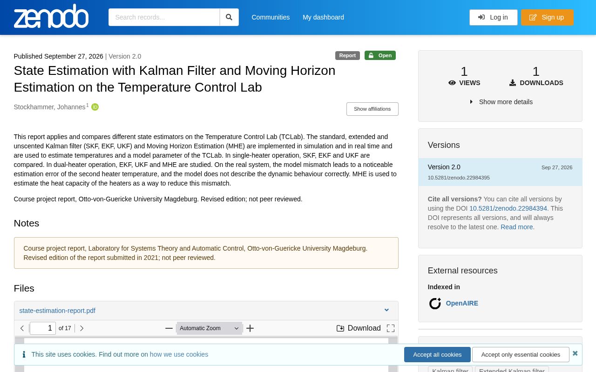Click the Version 2.0 DOI 10.5281/zenodo.22984395
Screen dimensions: 596x372
[x=459, y=178]
